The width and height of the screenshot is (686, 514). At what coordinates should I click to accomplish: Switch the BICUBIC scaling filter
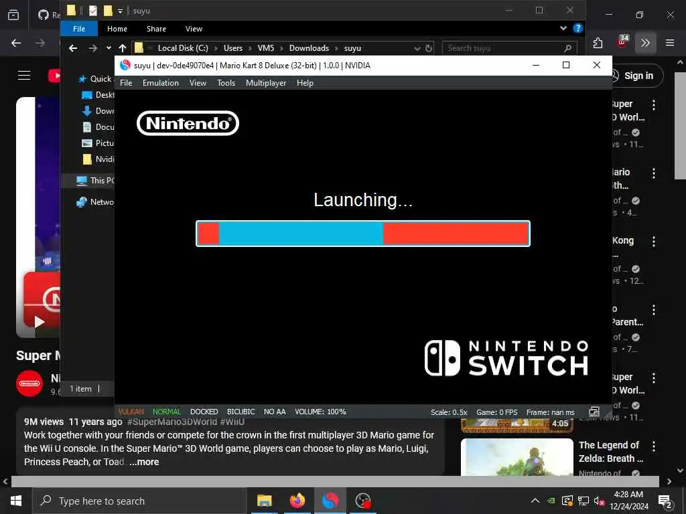point(241,412)
